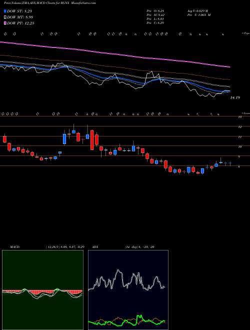Click the 'Pre O: 8.28' value
The image size is (250, 330).
155,11
